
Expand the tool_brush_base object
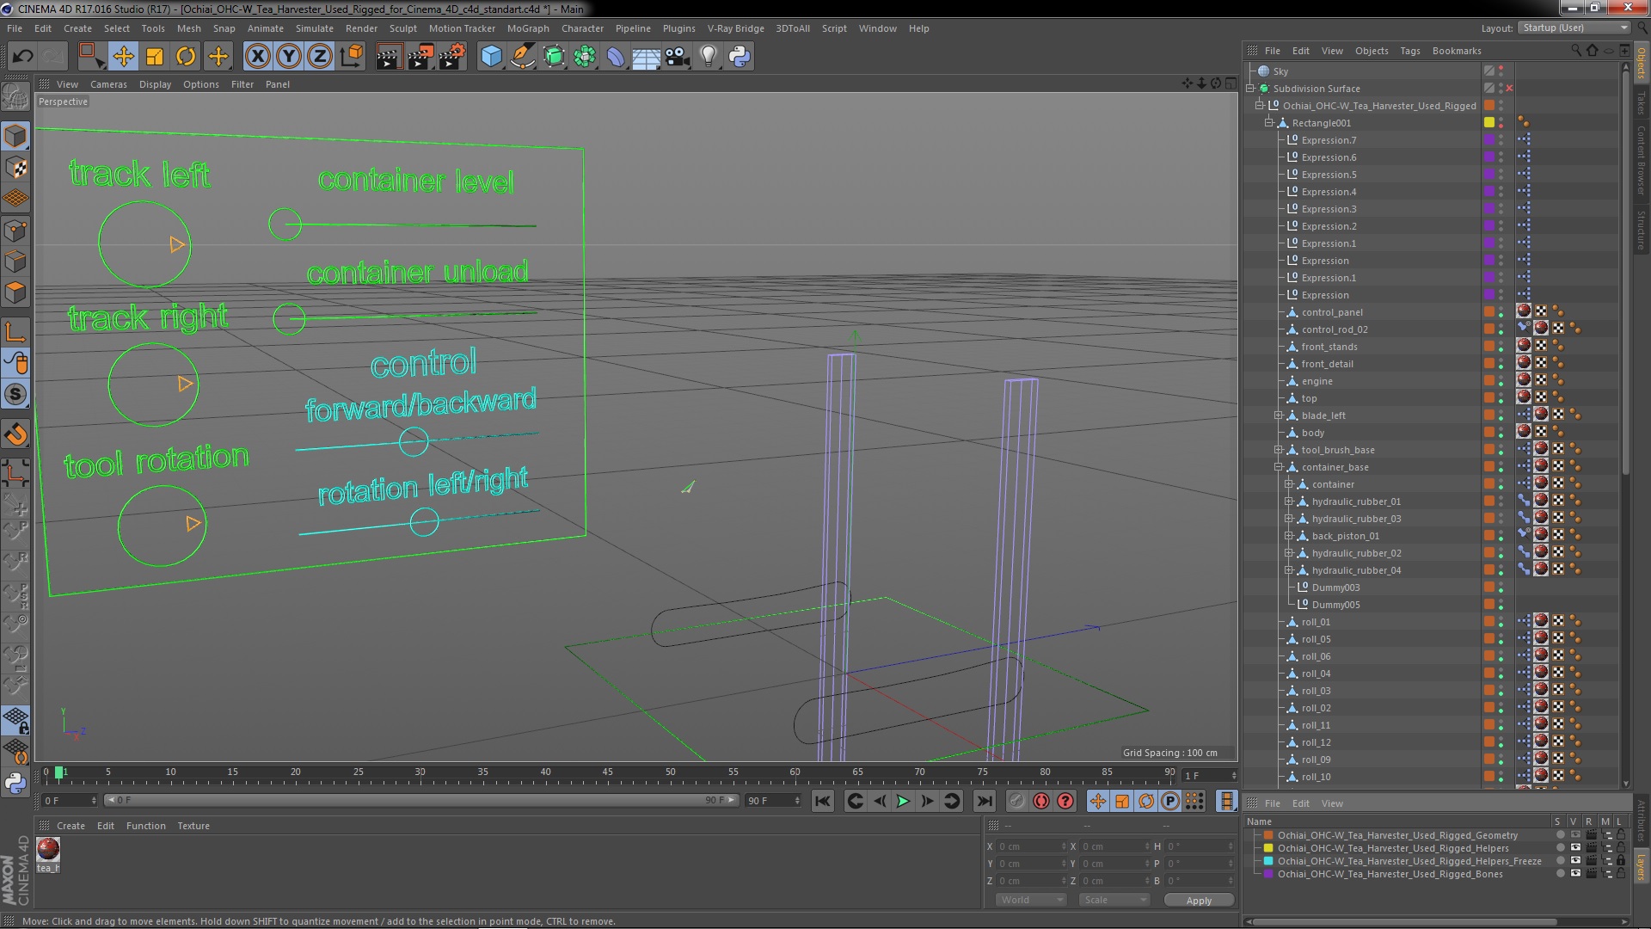pyautogui.click(x=1279, y=450)
